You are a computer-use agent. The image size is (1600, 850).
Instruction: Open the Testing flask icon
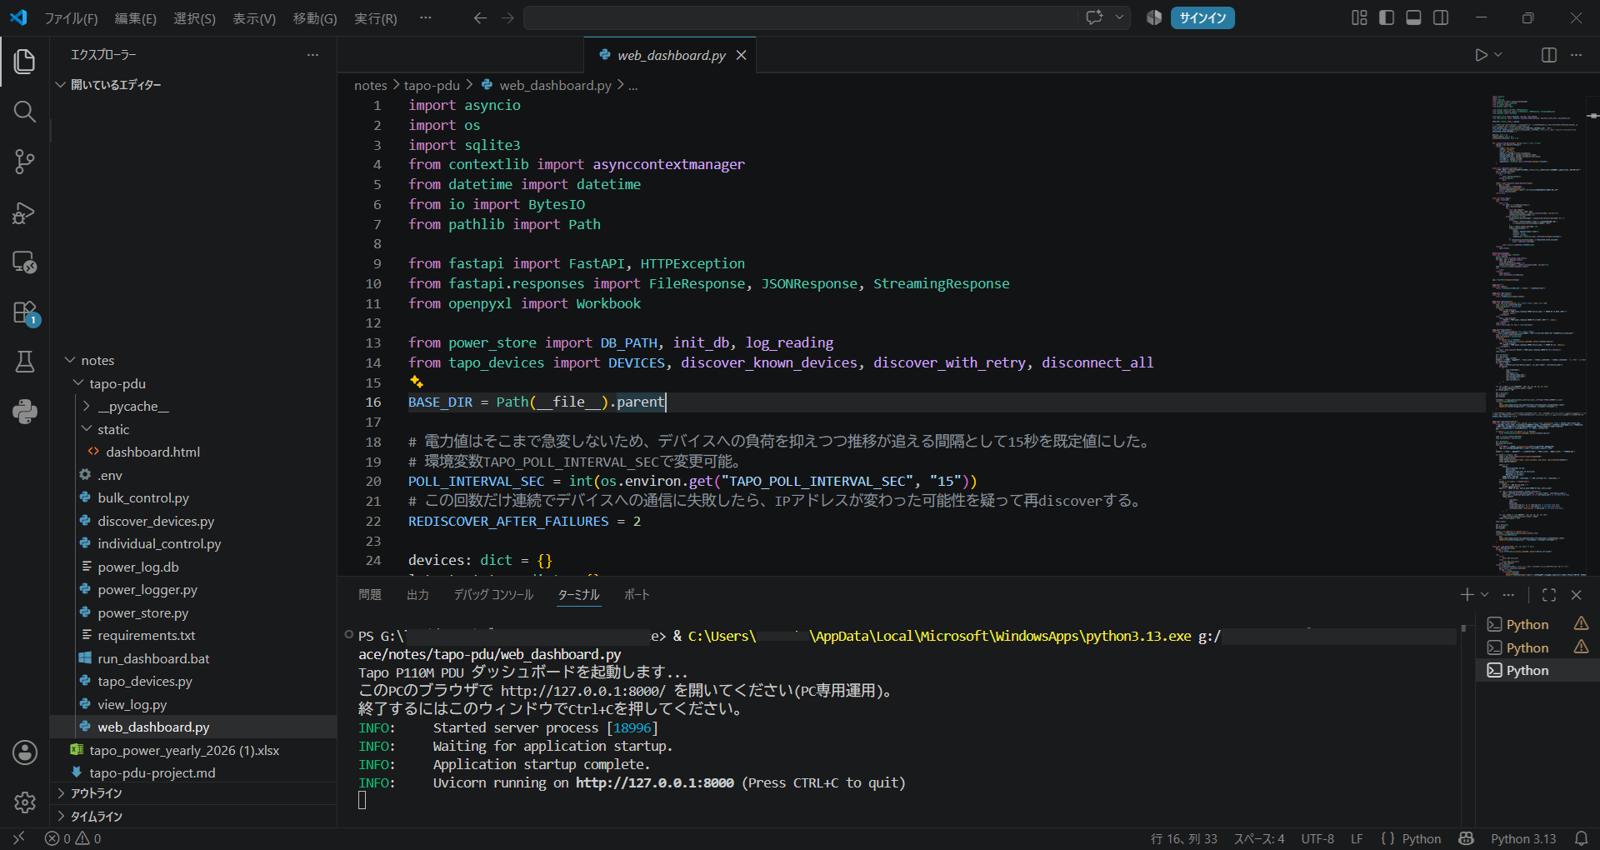(25, 362)
